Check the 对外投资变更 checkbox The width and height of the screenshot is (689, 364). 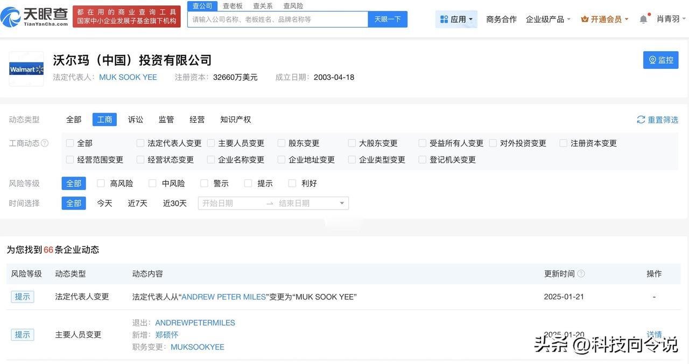[493, 143]
